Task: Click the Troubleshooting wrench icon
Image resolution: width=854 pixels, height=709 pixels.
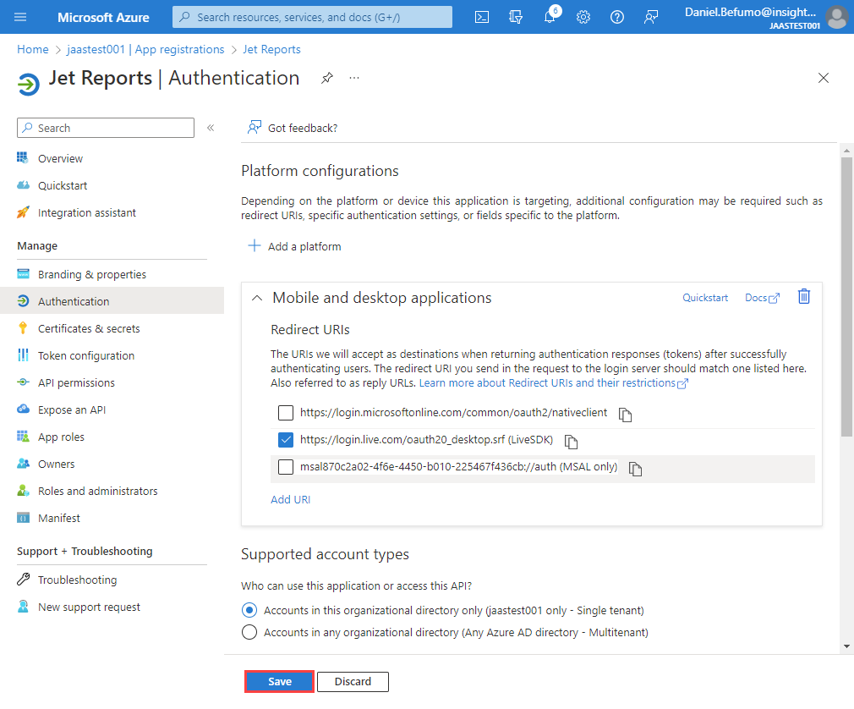Action: pos(23,580)
